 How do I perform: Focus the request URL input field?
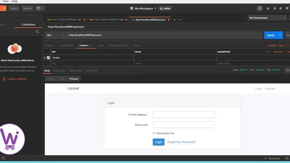(x=164, y=35)
